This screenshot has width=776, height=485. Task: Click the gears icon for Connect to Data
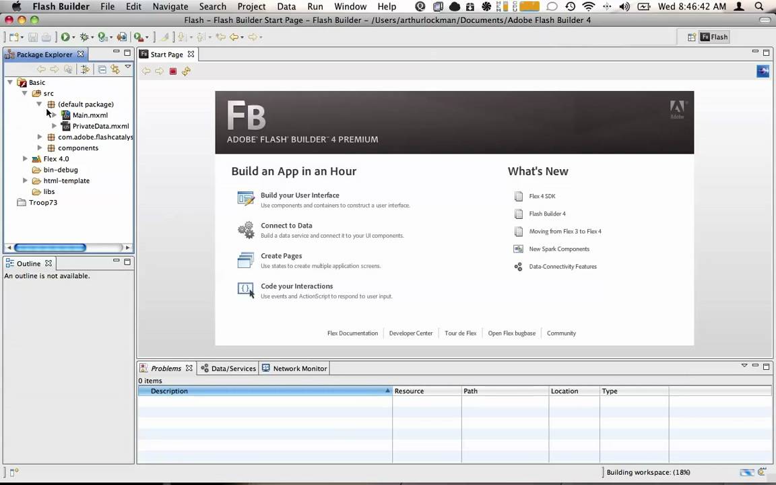tap(245, 230)
